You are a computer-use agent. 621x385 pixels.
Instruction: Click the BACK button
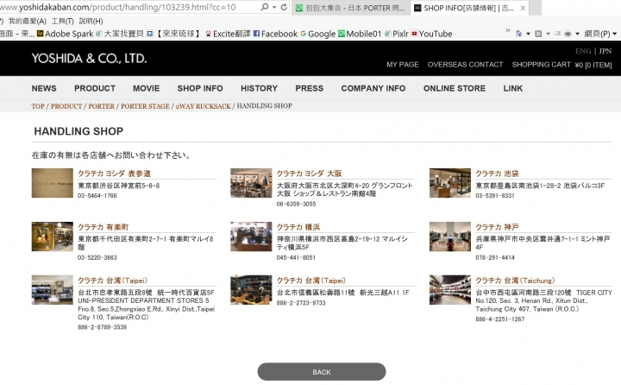tap(322, 372)
